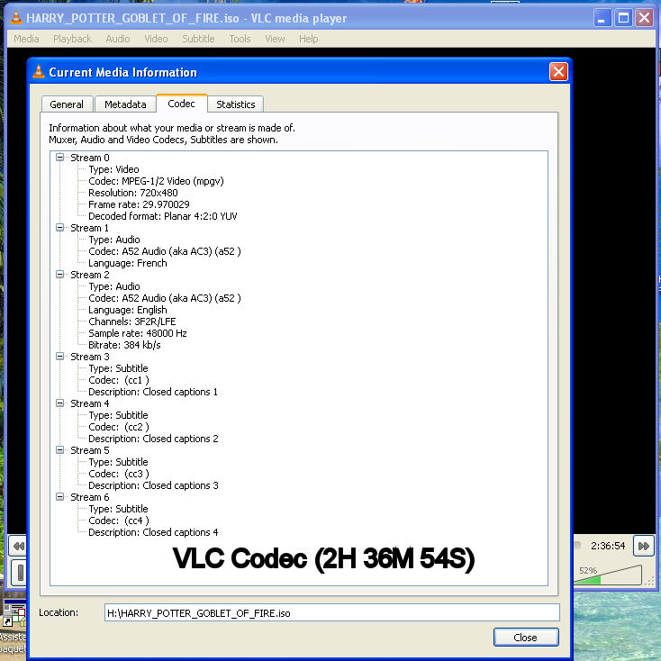Collapse the Stream 6 tree node
This screenshot has width=661, height=661.
pyautogui.click(x=59, y=496)
